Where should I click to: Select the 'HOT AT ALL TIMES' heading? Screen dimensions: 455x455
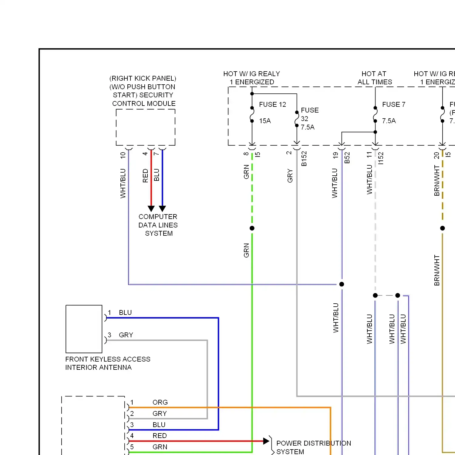coord(375,78)
